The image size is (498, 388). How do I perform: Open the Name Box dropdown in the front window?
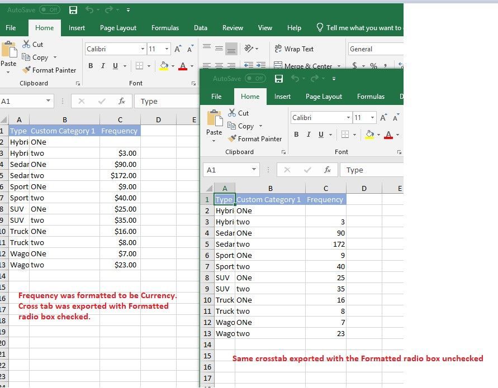[254, 170]
